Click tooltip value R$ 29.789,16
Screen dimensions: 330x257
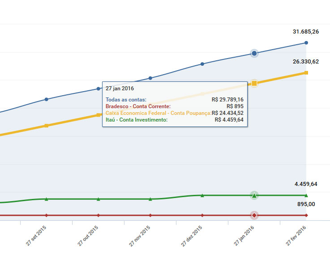click(227, 100)
